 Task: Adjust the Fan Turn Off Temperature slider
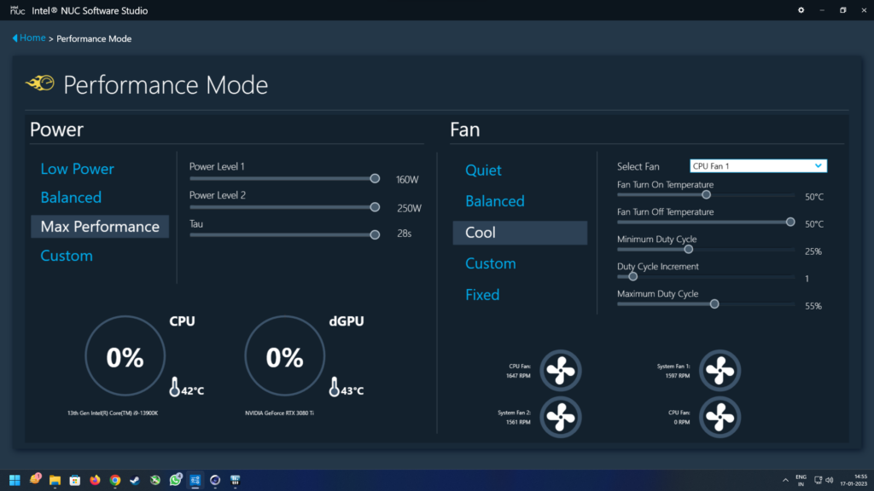pos(706,222)
